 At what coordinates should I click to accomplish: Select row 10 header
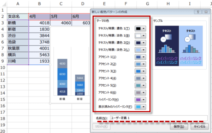[x=4, y=68]
